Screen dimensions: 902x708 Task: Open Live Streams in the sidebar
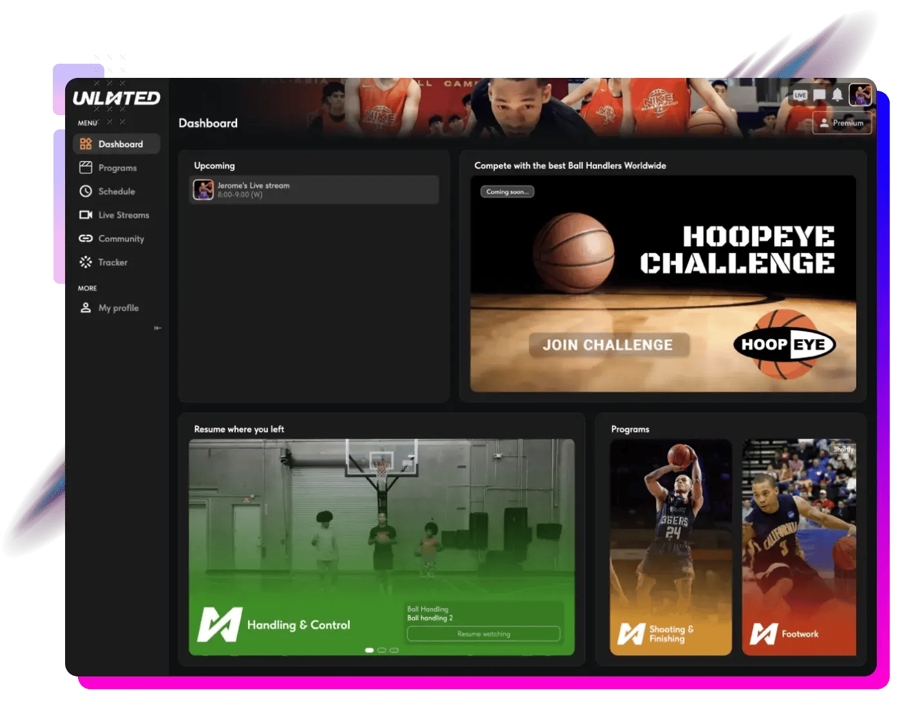pos(117,215)
